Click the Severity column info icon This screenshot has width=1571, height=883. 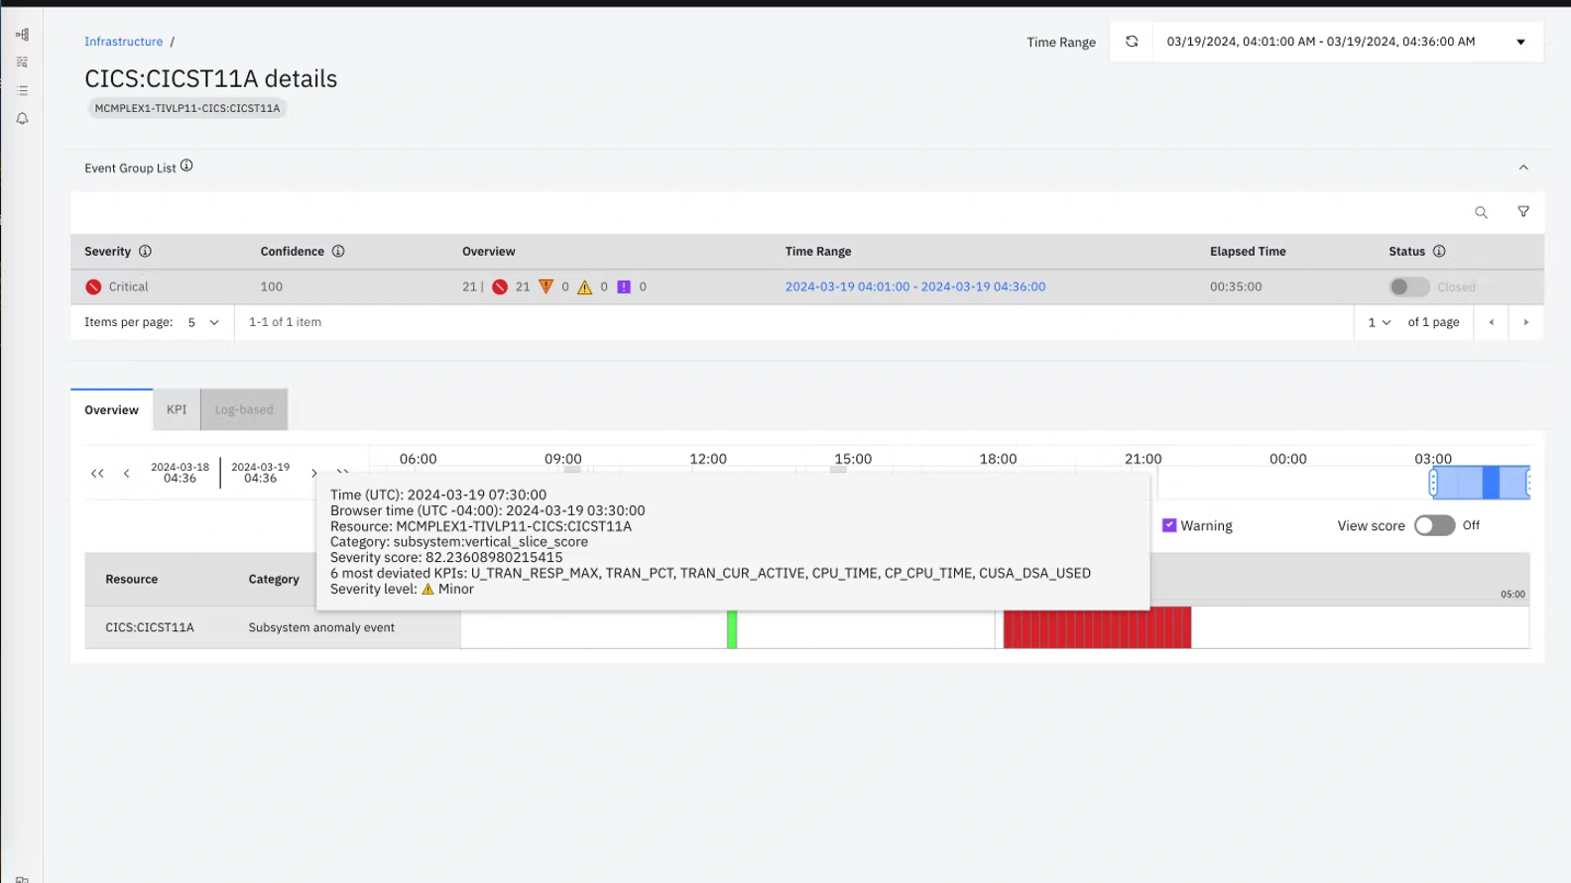tap(145, 252)
